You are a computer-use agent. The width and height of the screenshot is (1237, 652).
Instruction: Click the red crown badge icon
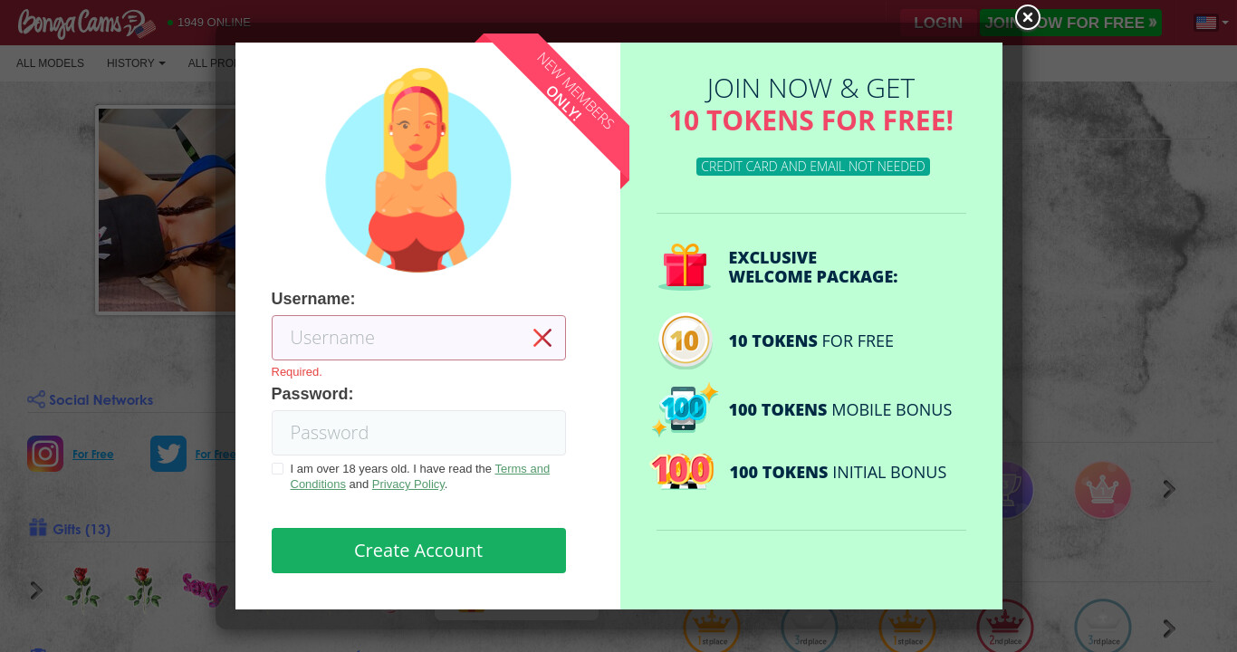1102,490
